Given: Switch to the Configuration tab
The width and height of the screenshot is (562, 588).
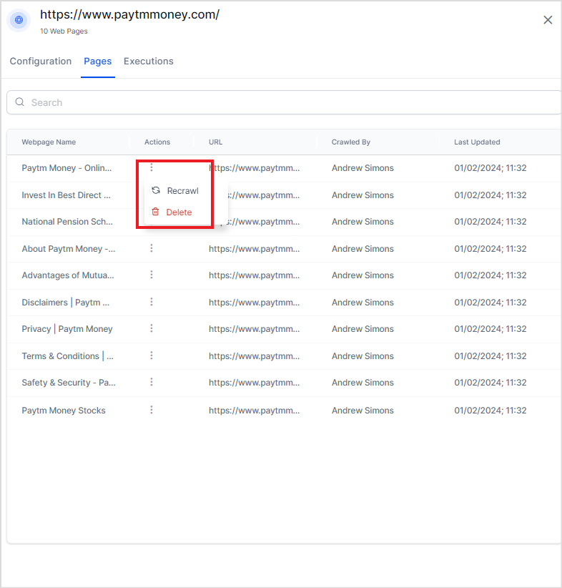Looking at the screenshot, I should tap(41, 62).
